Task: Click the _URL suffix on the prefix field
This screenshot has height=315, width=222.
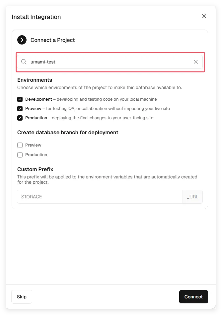Action: point(192,197)
